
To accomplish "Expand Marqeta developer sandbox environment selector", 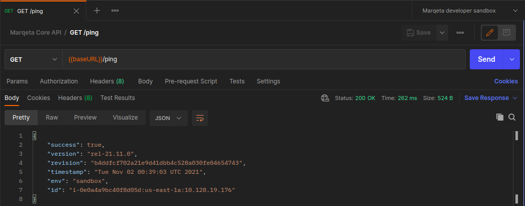I will click(x=468, y=11).
